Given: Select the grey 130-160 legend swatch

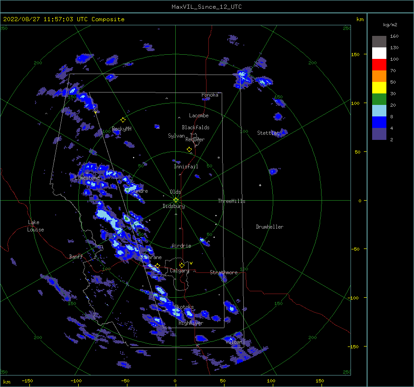Looking at the screenshot, I should (x=379, y=42).
